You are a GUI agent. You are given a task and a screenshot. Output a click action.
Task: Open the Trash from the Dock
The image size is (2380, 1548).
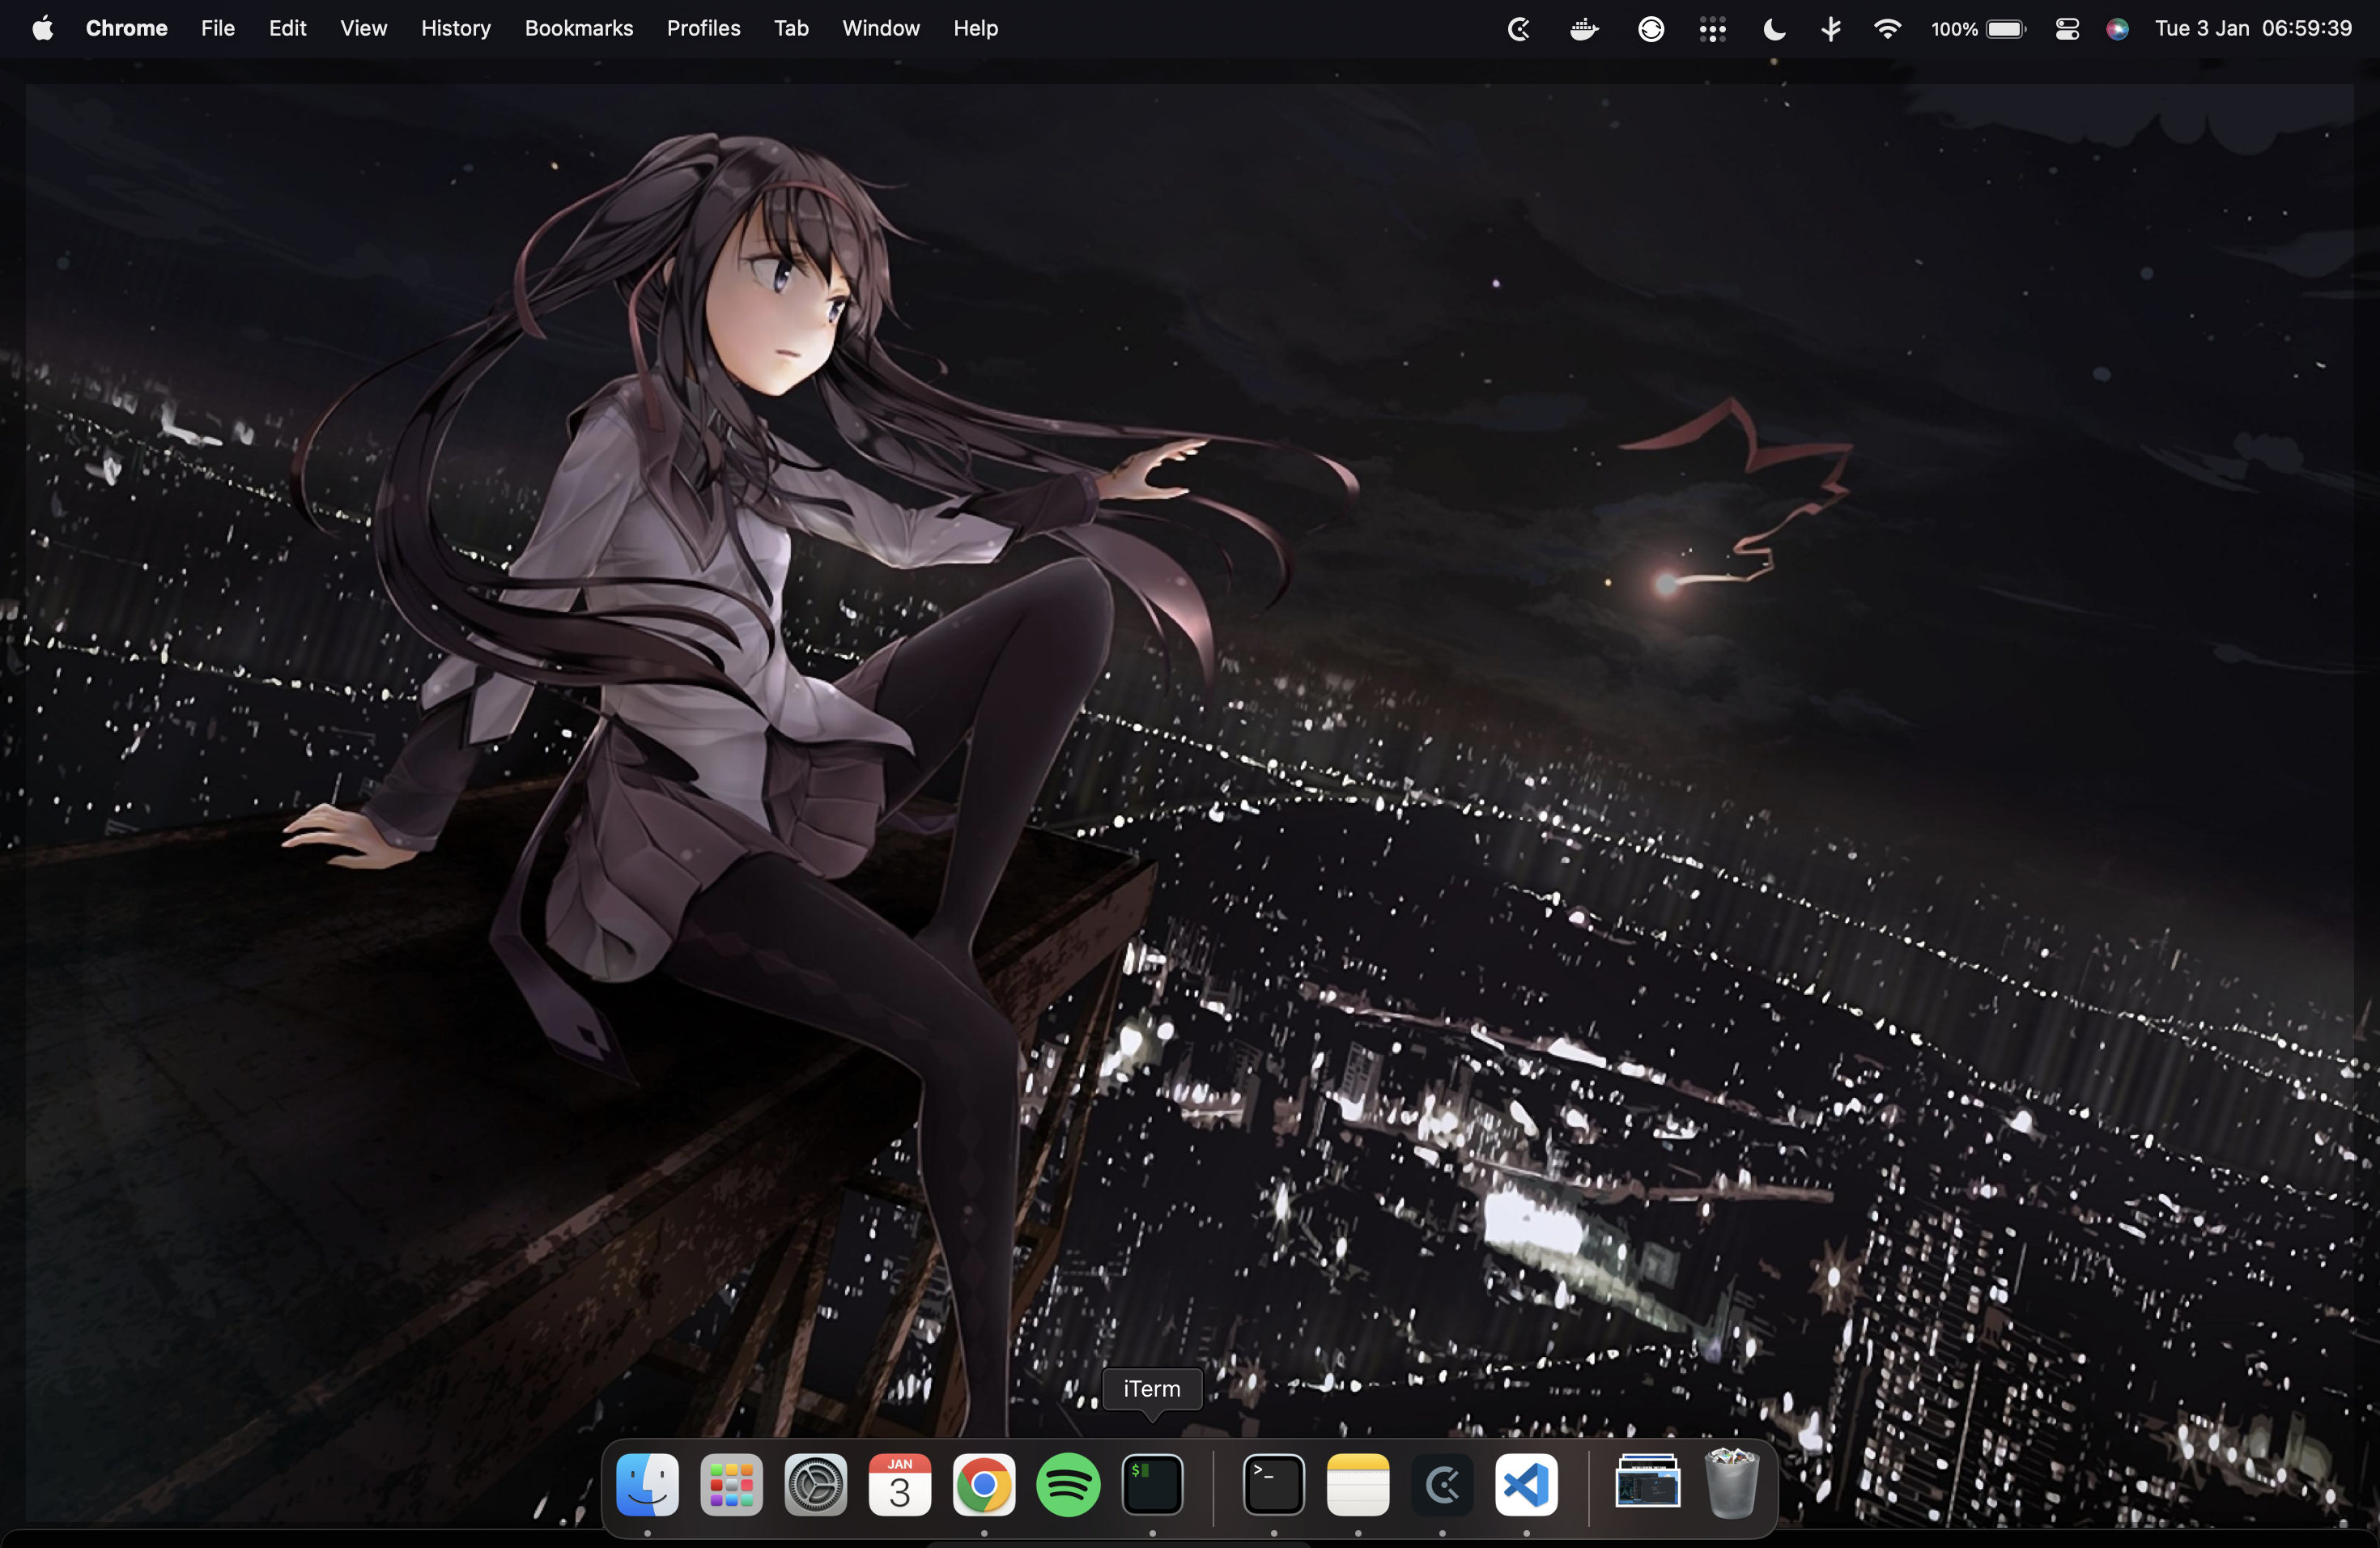coord(1731,1483)
